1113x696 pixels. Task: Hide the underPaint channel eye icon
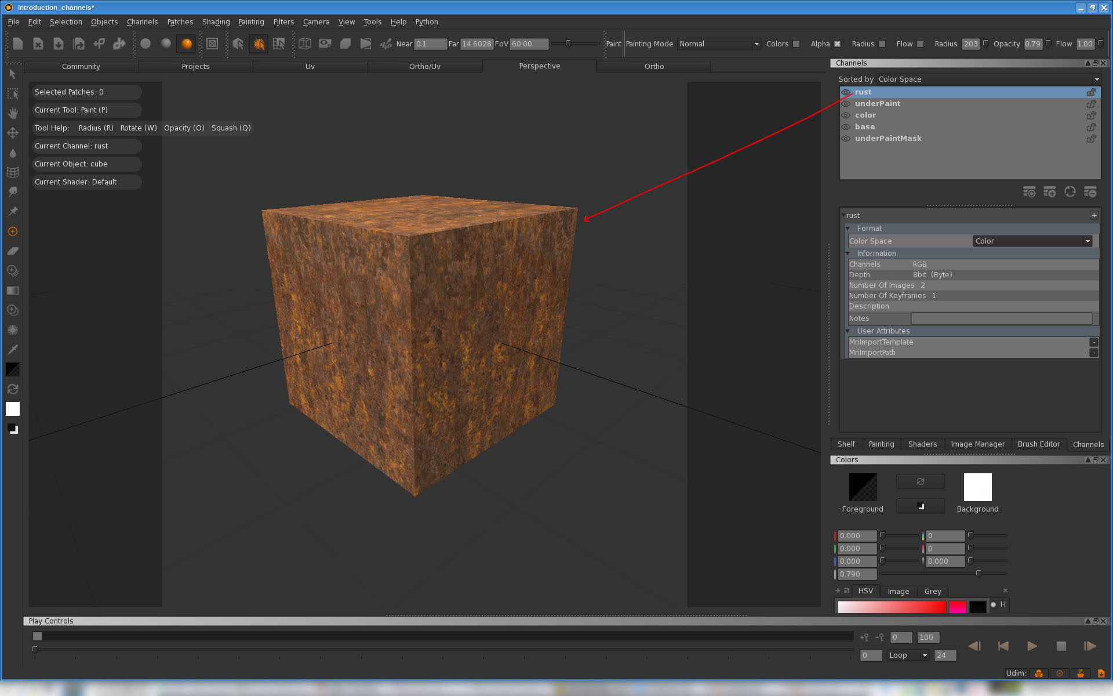pos(846,104)
